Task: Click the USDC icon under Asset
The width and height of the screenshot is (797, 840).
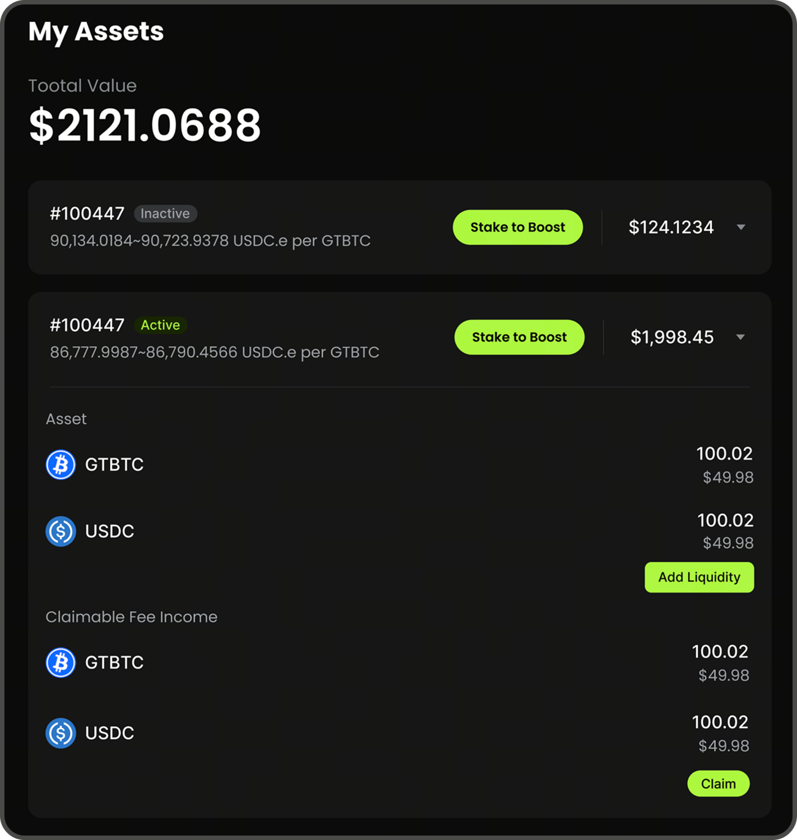Action: [60, 531]
